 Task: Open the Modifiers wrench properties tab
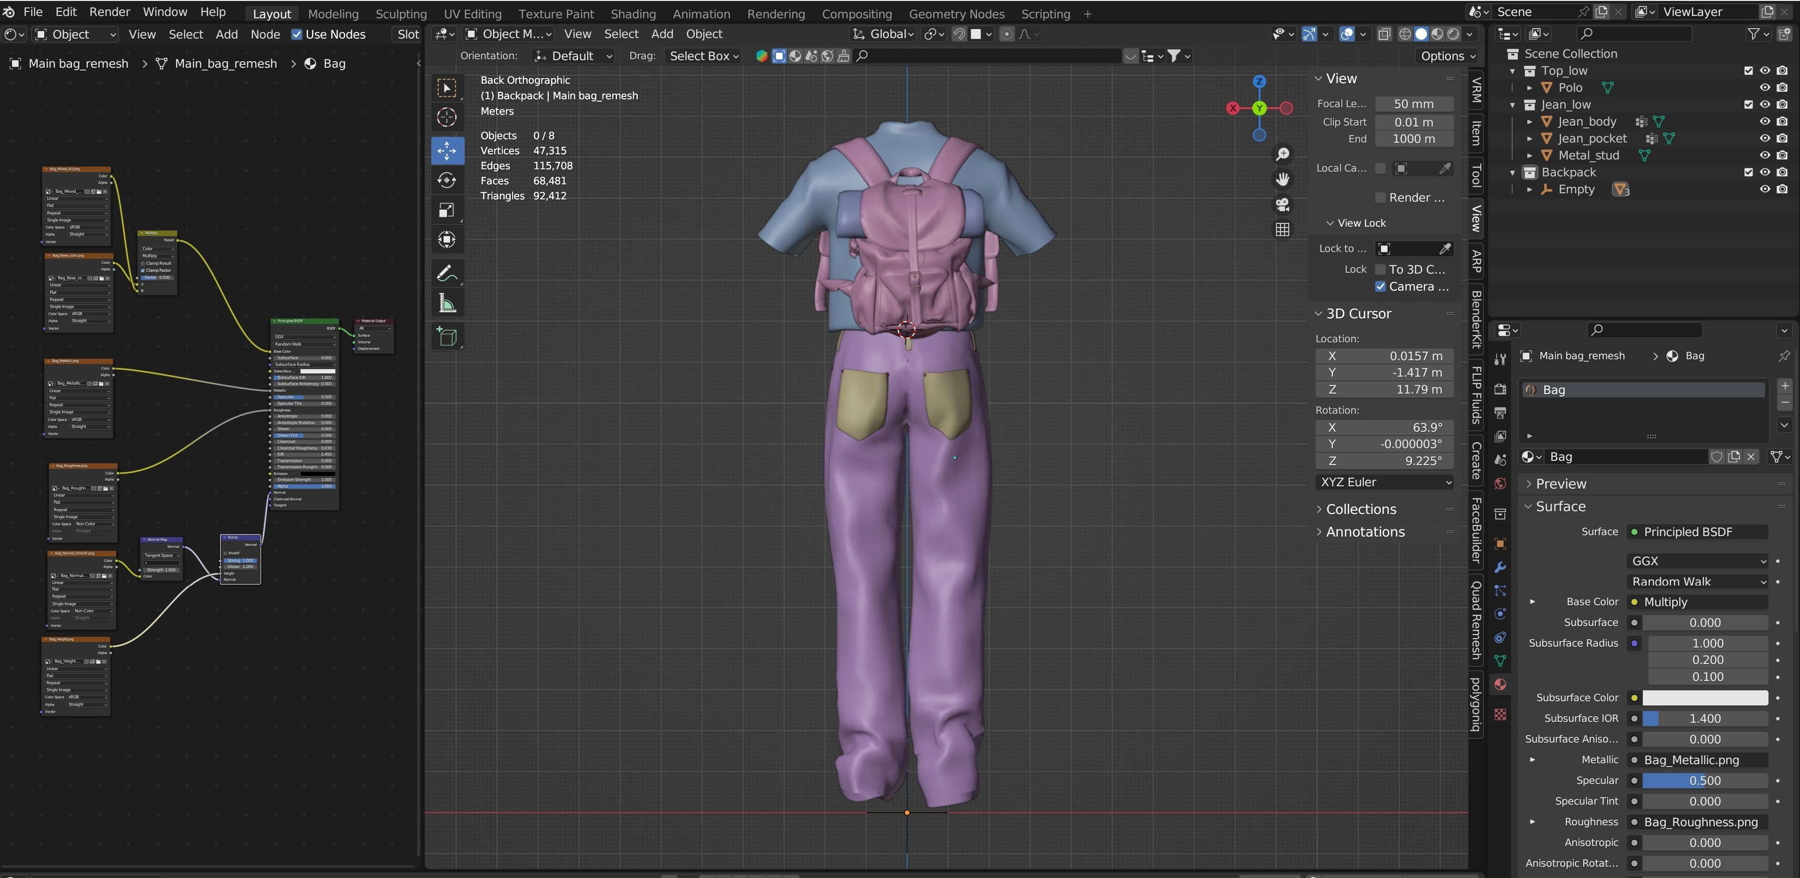pyautogui.click(x=1500, y=567)
